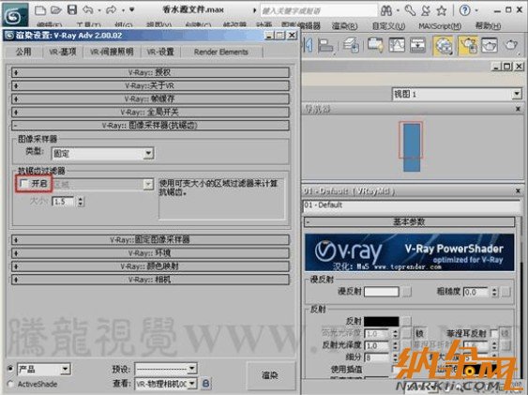Click the help question mark icon
Viewport: 528px width, 395px height.
point(464,10)
